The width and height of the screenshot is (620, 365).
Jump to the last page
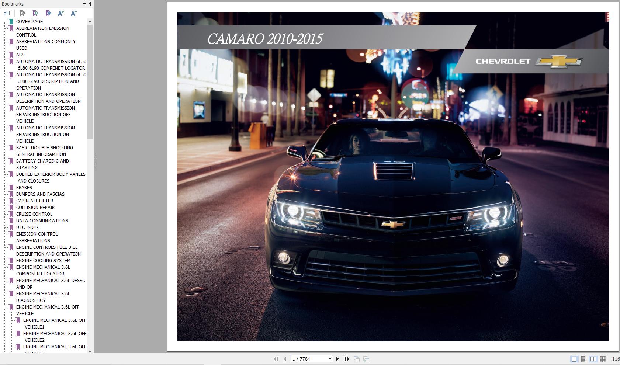point(347,359)
